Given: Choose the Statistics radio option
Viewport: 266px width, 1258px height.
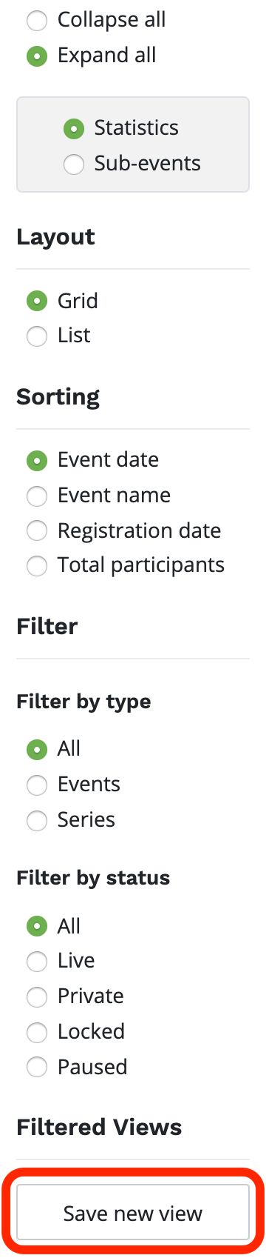Looking at the screenshot, I should pos(74,128).
